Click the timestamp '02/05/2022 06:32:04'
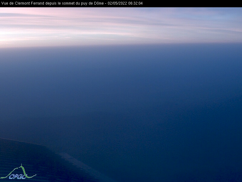The height and width of the screenshot is (182, 242). click(x=125, y=3)
